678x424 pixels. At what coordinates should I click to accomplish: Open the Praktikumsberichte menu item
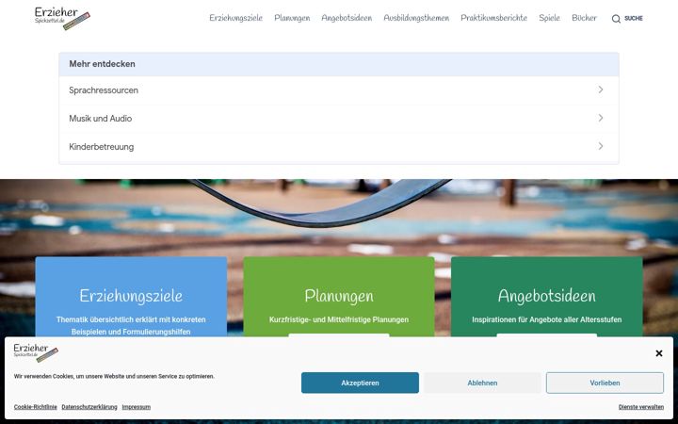click(x=493, y=18)
